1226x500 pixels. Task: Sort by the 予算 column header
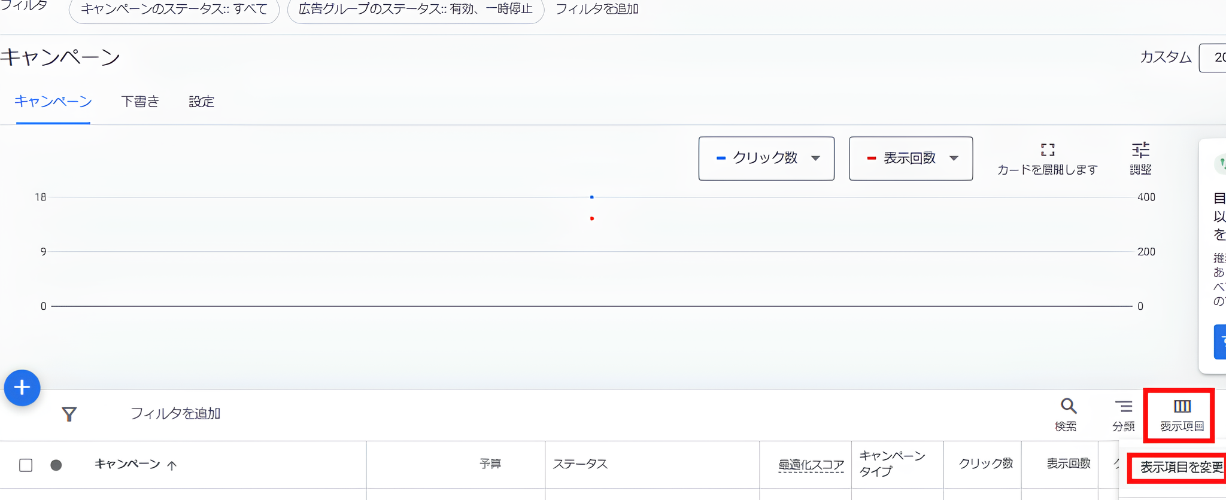[x=490, y=464]
